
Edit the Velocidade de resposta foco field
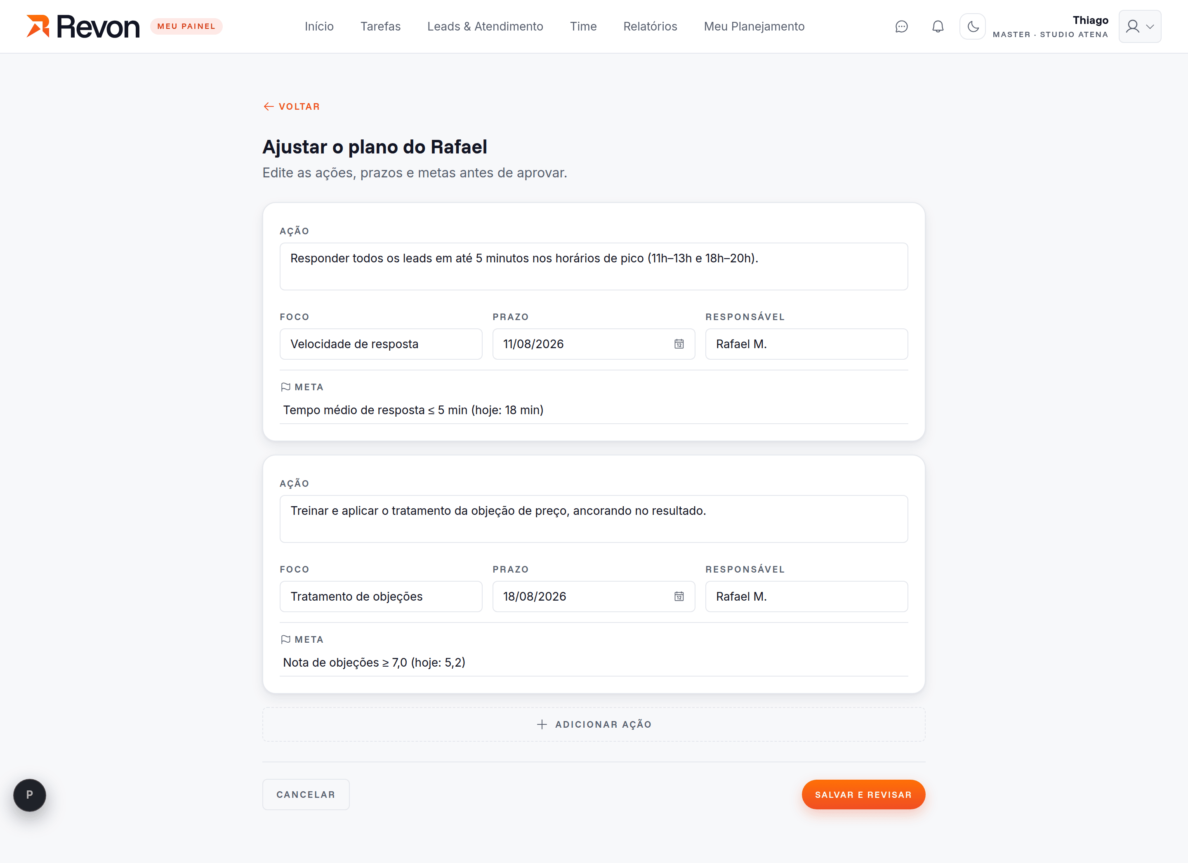point(381,344)
